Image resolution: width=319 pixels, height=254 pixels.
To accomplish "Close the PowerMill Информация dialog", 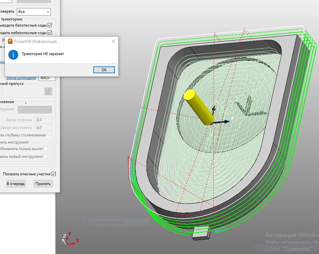I will [113, 41].
